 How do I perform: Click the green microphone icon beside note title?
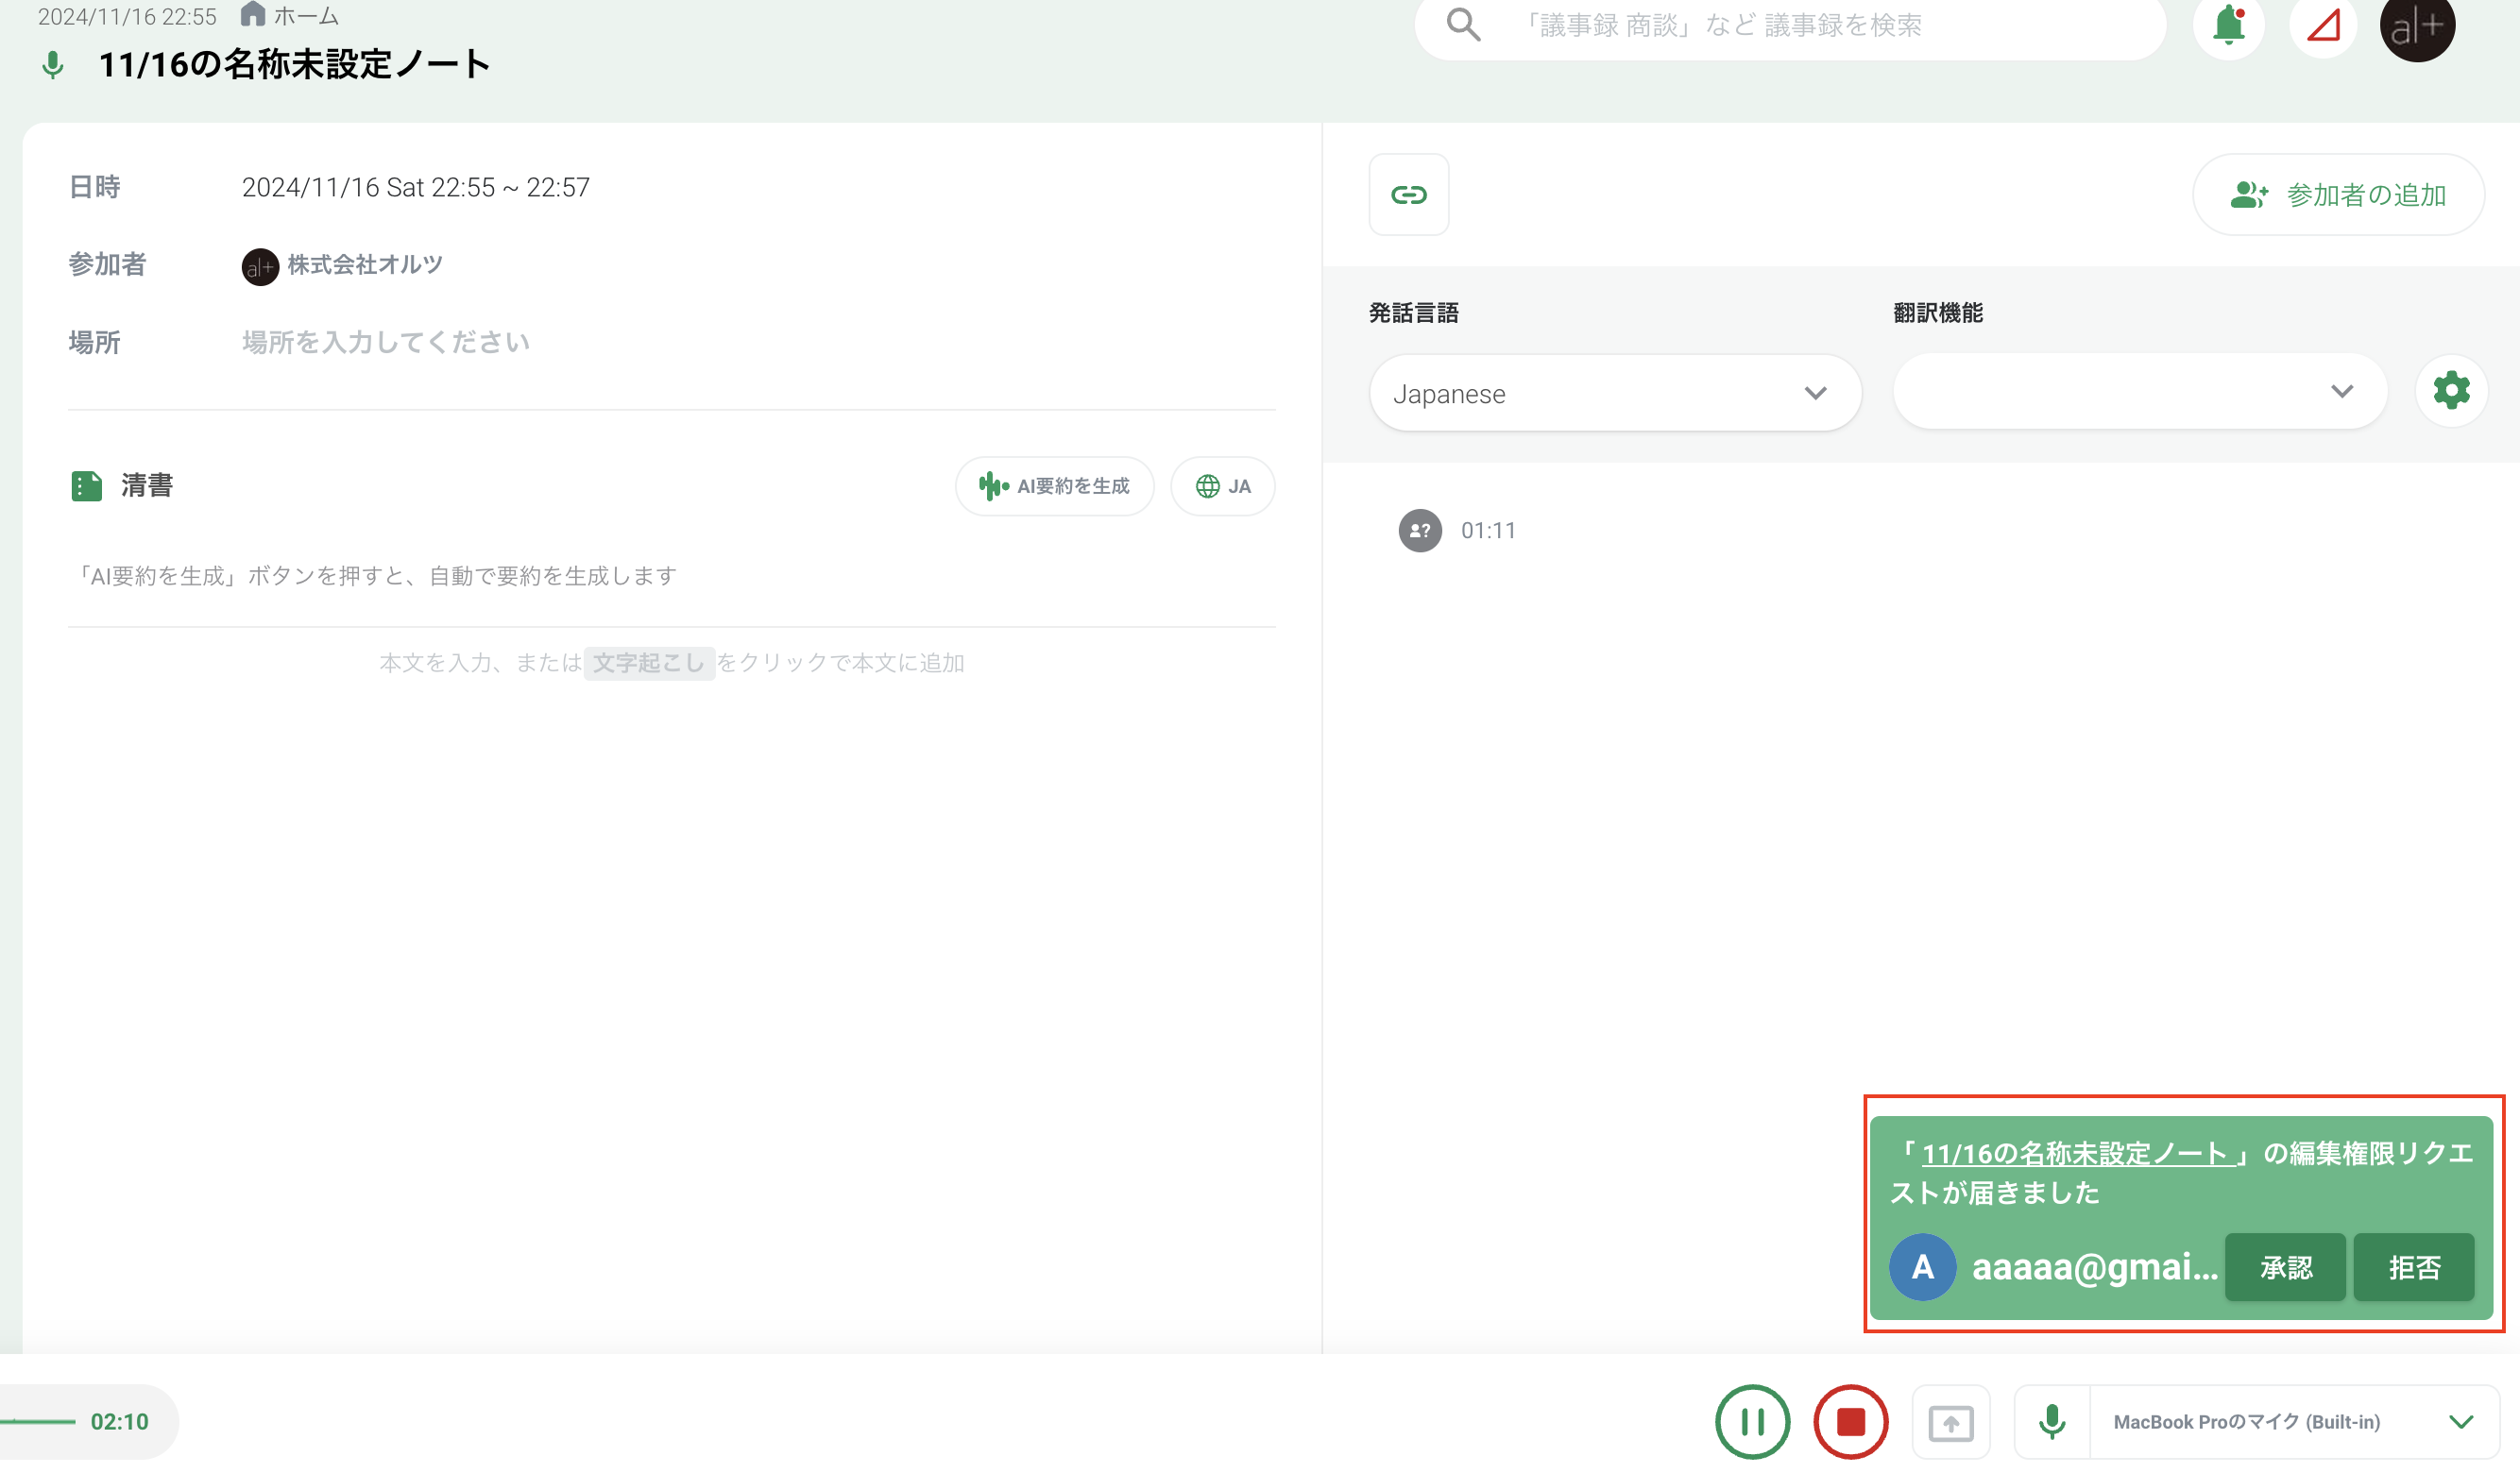[53, 66]
